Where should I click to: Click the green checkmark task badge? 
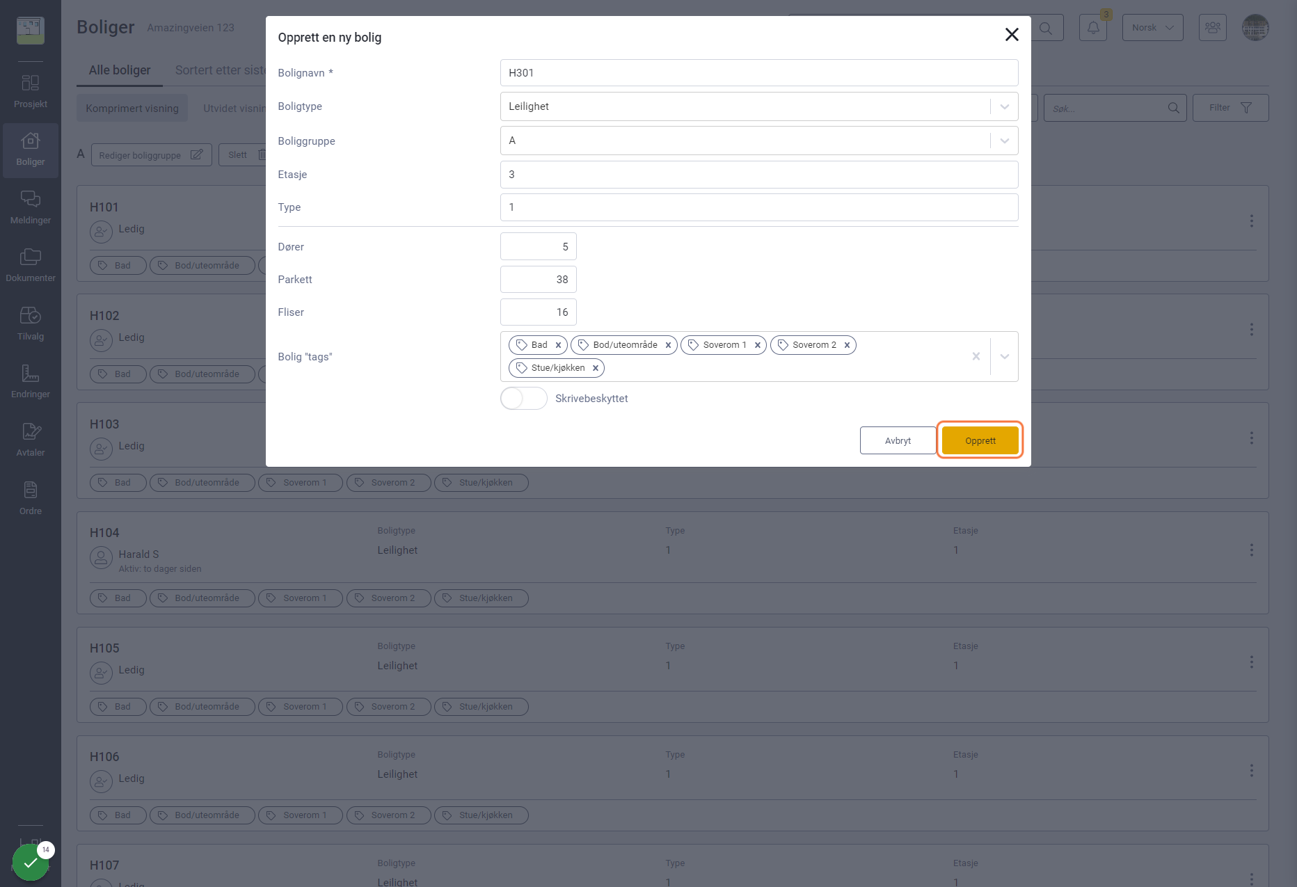pos(31,863)
